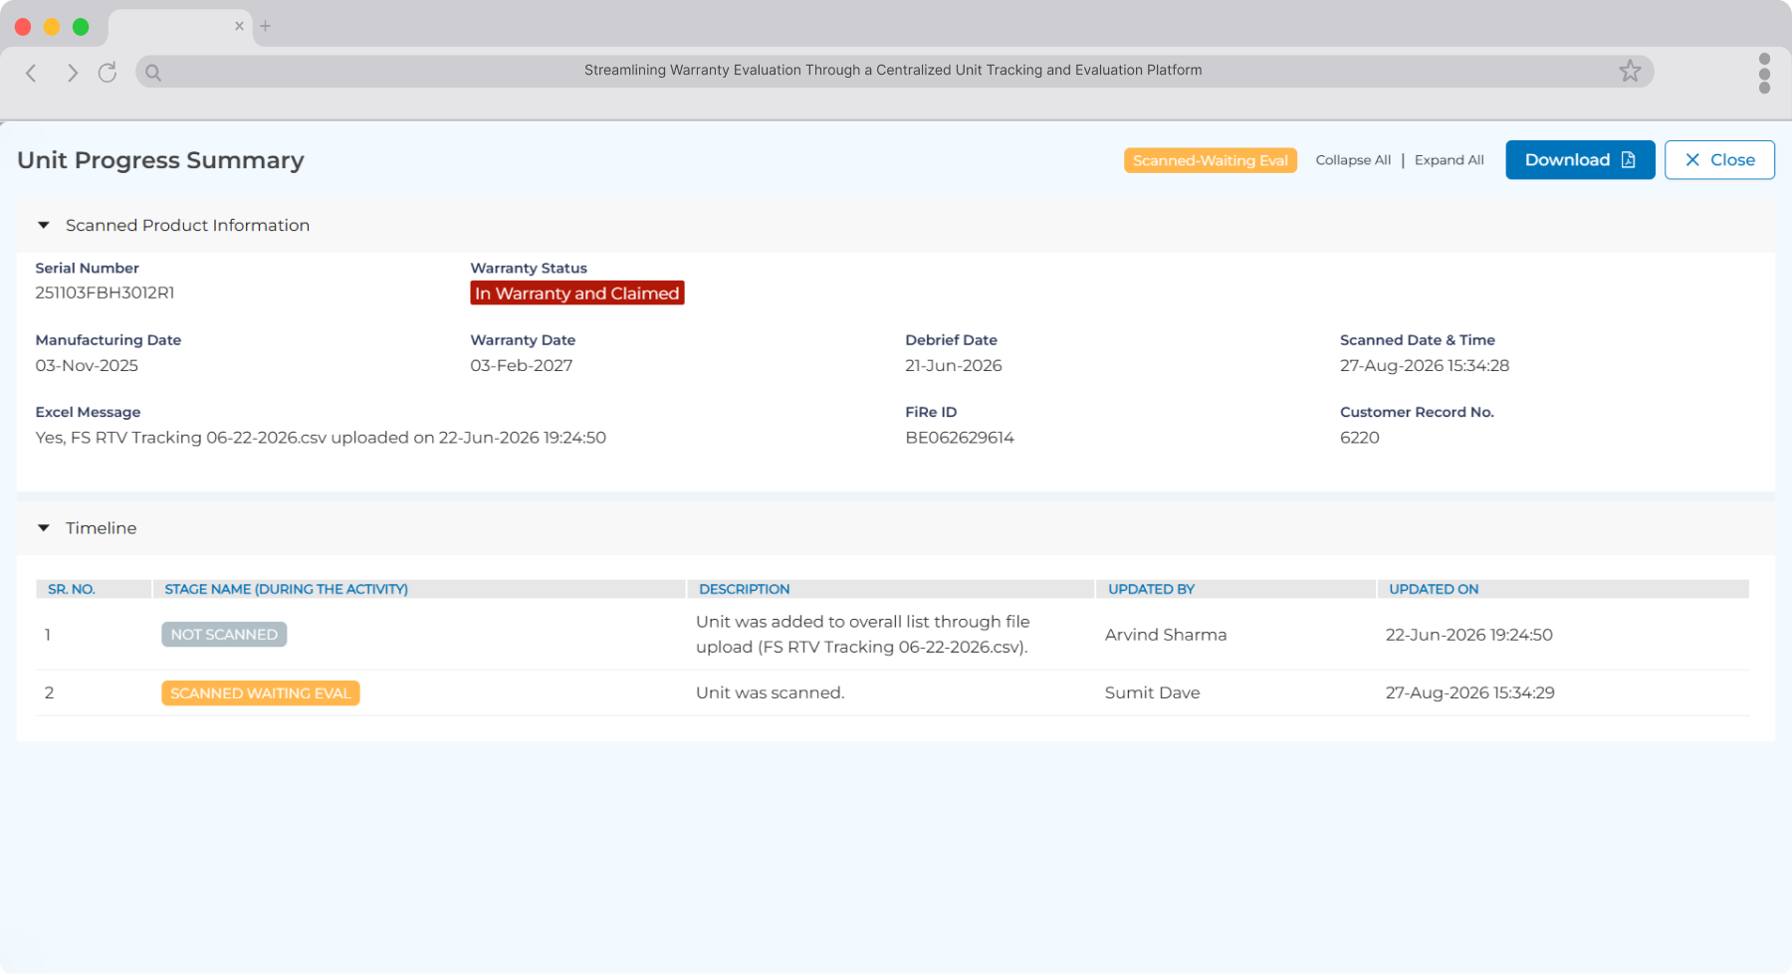Collapse the Timeline section

[x=44, y=528]
